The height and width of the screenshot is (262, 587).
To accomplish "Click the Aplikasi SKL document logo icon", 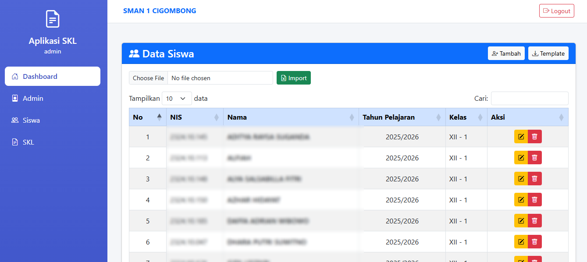I will [x=53, y=19].
